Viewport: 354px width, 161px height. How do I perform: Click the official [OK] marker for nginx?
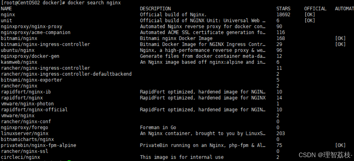tap(310, 15)
